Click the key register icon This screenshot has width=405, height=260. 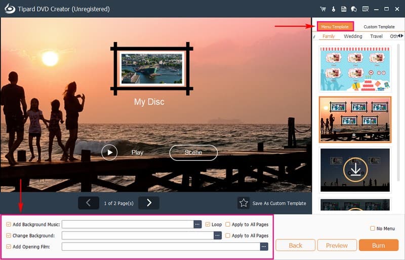pos(334,9)
